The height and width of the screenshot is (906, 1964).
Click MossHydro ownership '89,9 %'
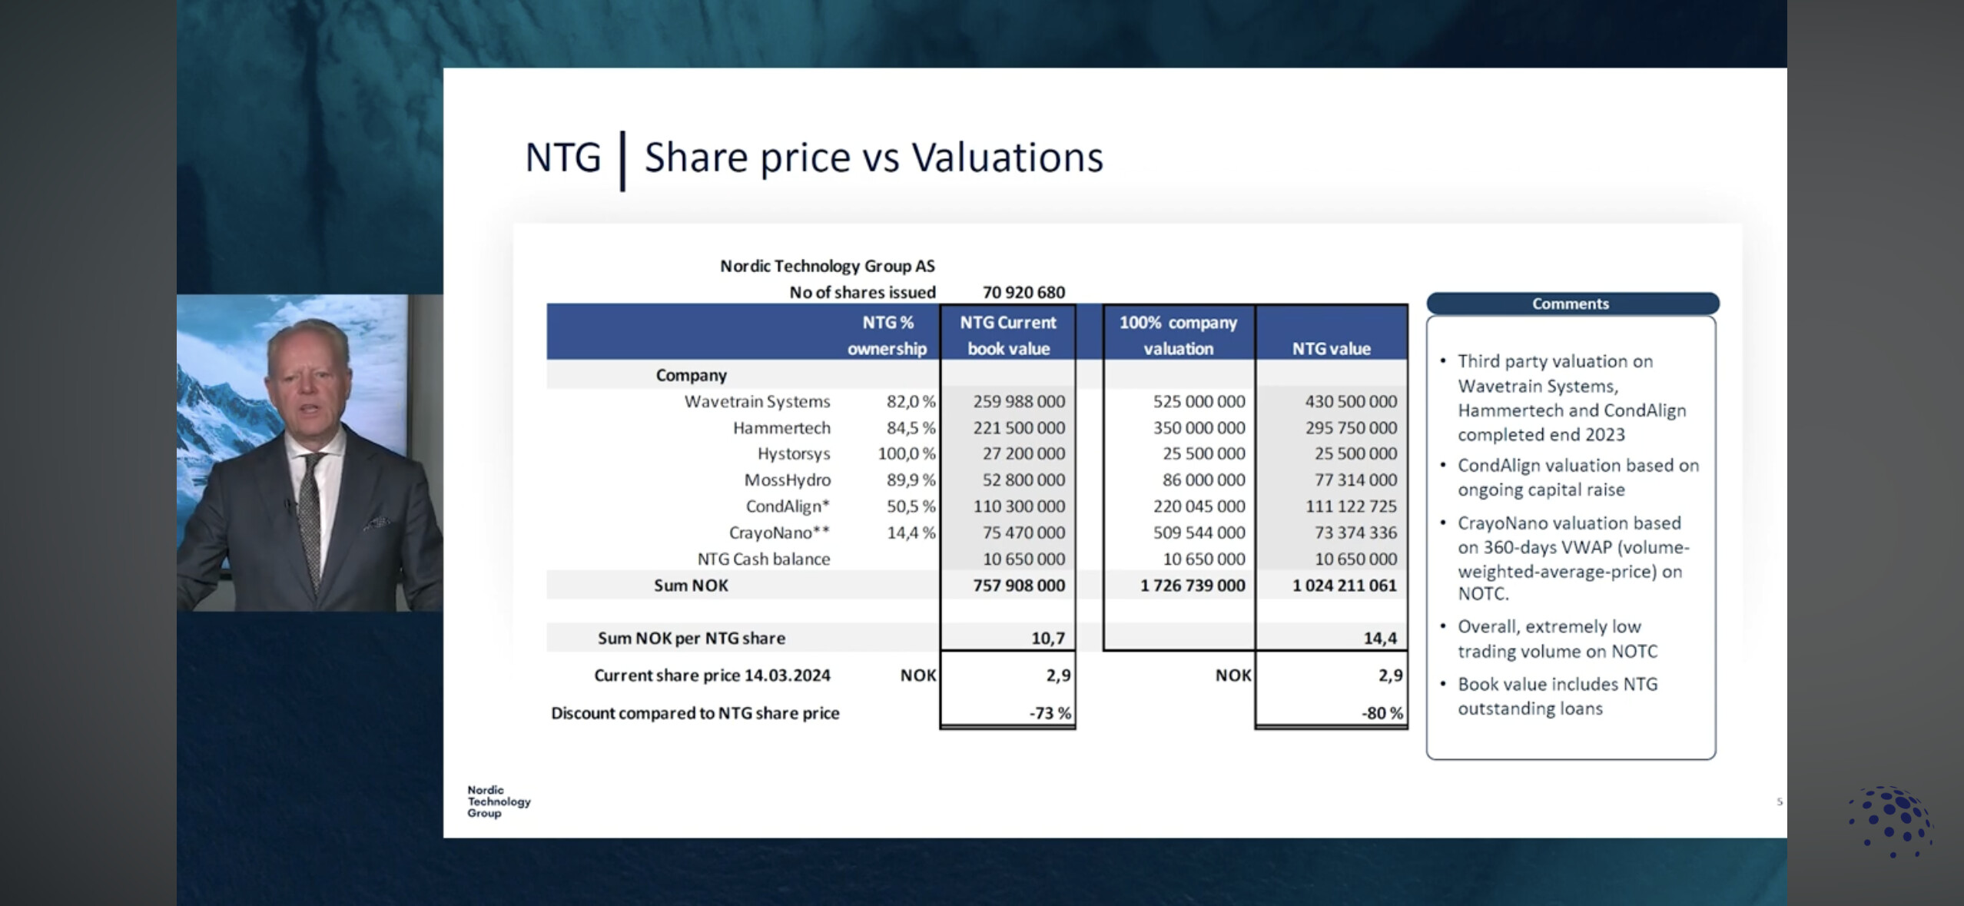(911, 480)
